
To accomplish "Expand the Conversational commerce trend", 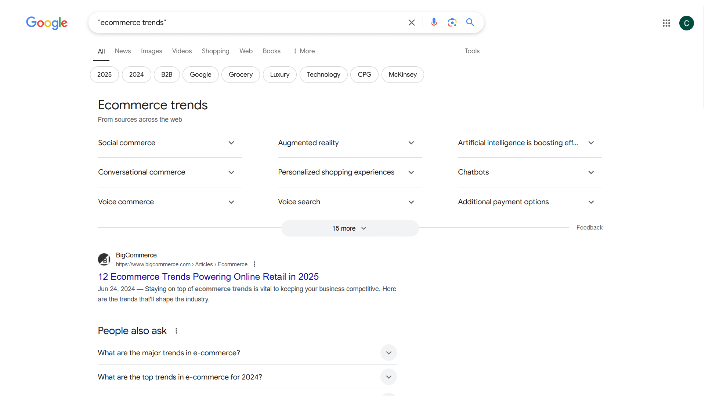I will 170,172.
